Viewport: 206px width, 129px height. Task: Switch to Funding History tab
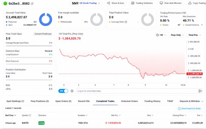tap(152, 101)
